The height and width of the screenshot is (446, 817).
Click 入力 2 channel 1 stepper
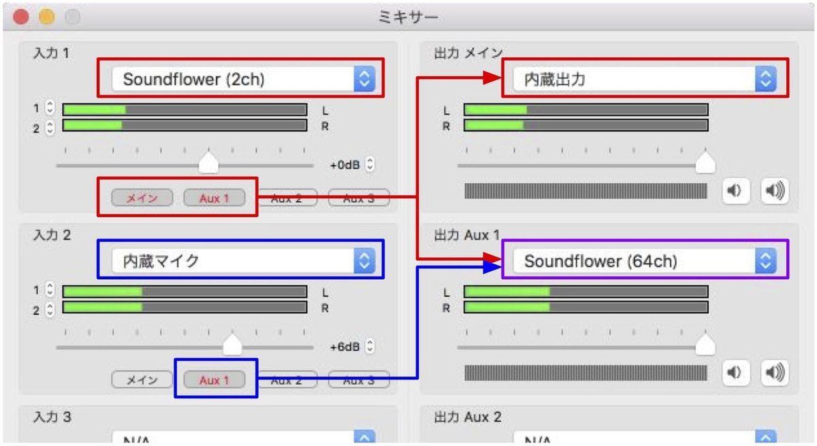click(50, 289)
